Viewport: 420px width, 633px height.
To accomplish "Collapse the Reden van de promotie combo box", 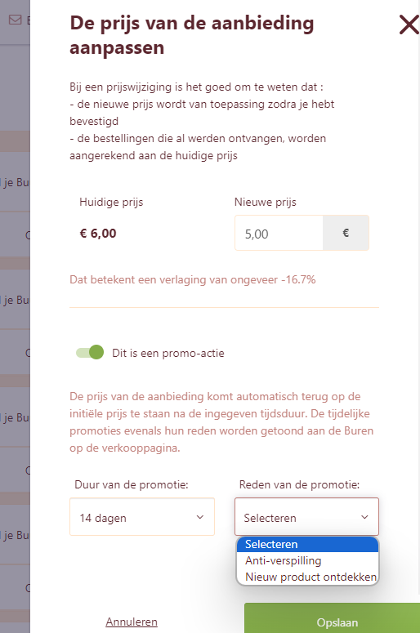I will tap(307, 517).
